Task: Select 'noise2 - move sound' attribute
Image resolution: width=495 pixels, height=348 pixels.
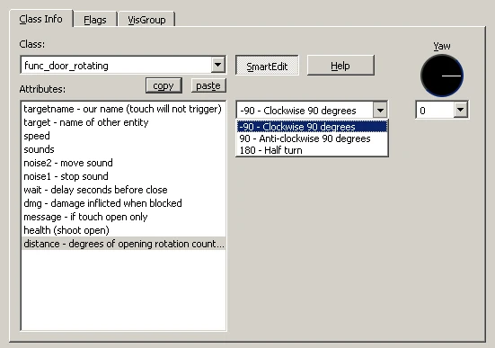Action: [123, 163]
